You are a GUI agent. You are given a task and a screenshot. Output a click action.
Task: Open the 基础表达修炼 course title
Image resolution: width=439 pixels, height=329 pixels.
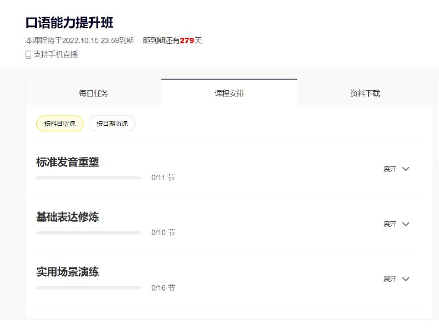pyautogui.click(x=67, y=217)
